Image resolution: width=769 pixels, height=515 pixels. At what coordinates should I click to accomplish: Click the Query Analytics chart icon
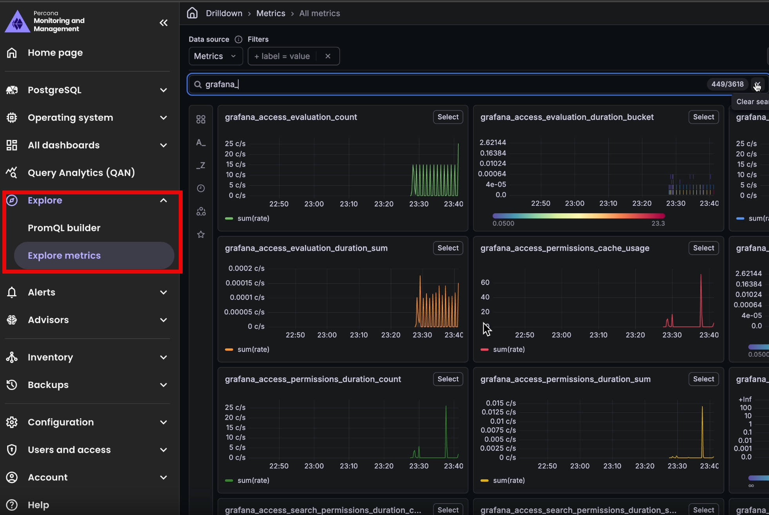click(12, 172)
